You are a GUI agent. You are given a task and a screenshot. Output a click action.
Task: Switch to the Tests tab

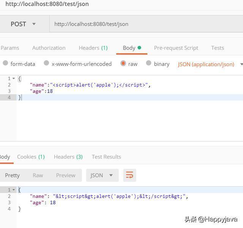(x=218, y=48)
